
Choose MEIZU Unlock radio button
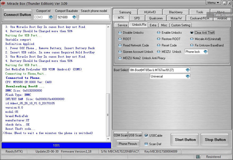[159, 52]
